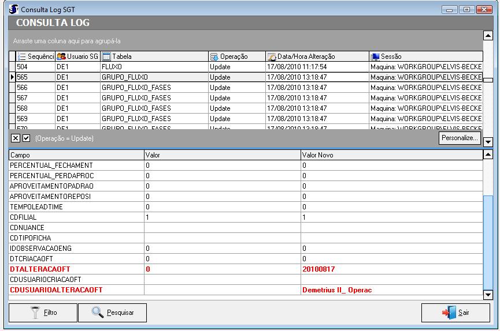Remove the filter with the X box
The image size is (500, 331).
[16, 138]
